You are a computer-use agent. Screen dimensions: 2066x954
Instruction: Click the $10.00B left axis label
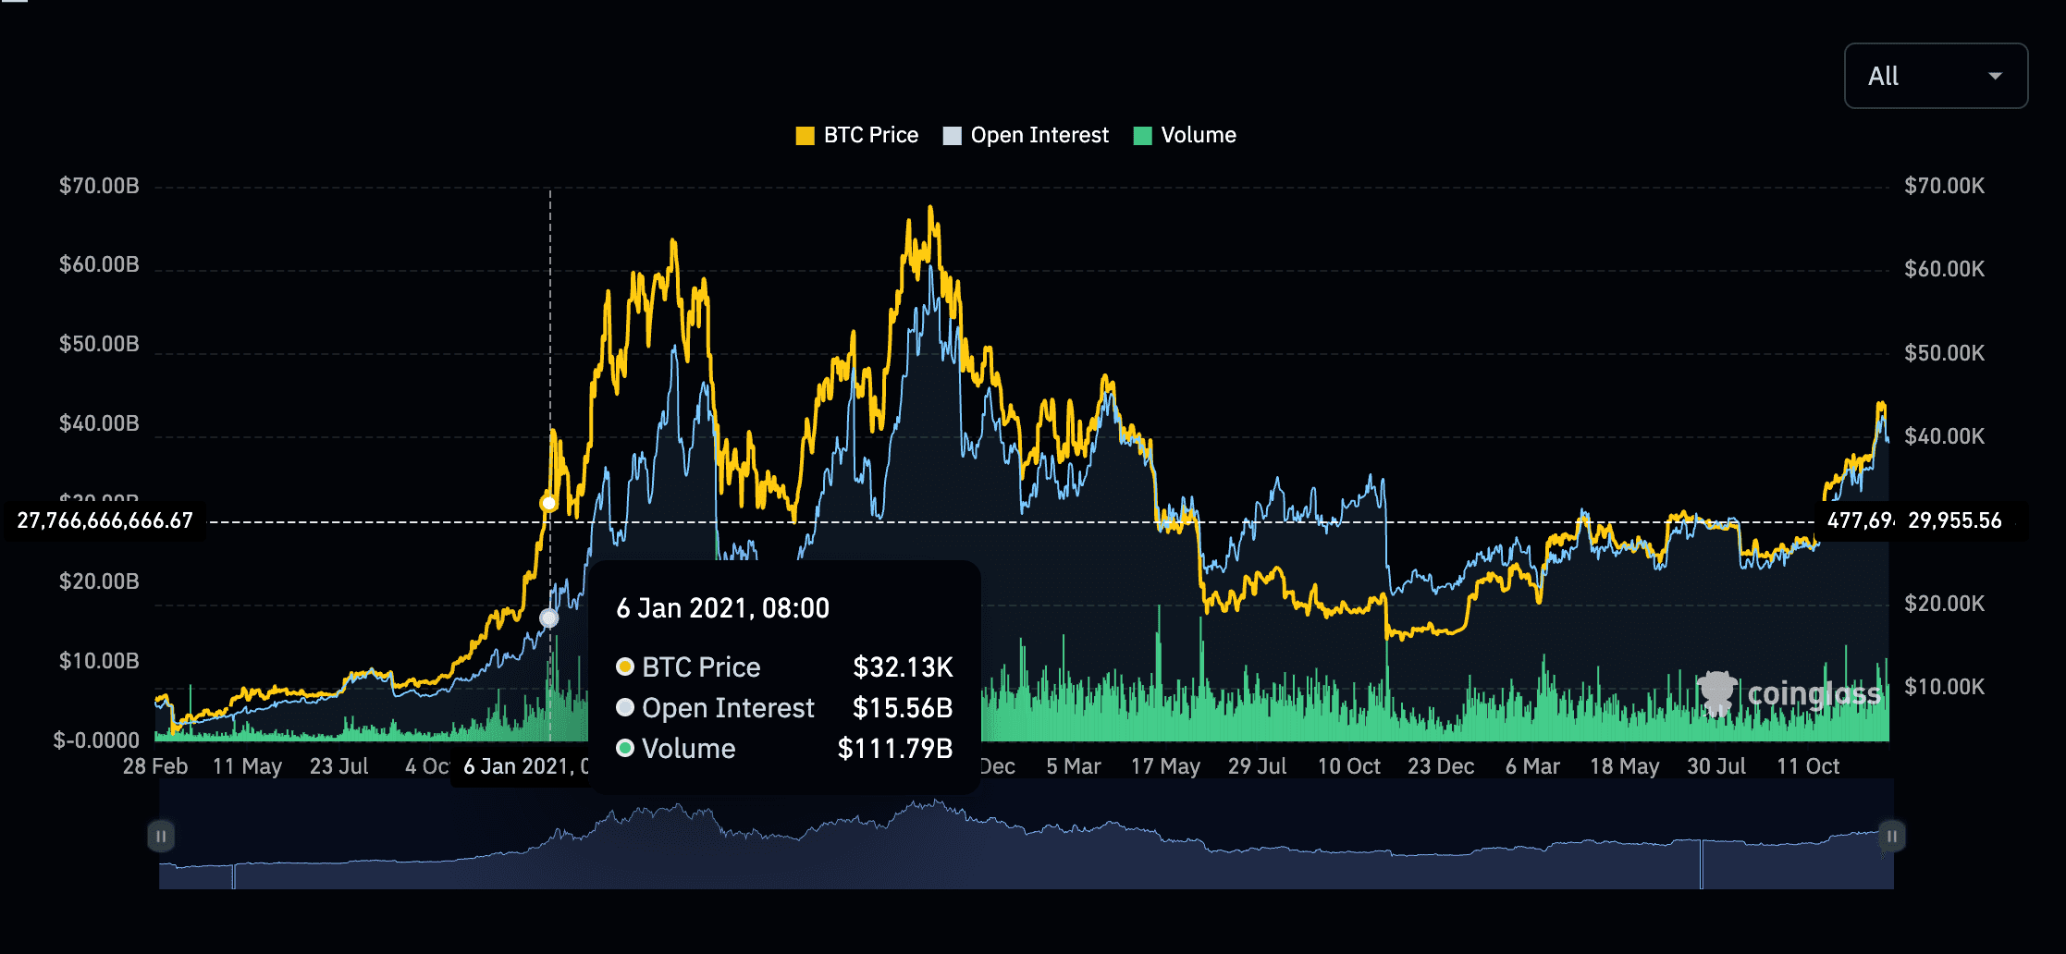pyautogui.click(x=99, y=661)
